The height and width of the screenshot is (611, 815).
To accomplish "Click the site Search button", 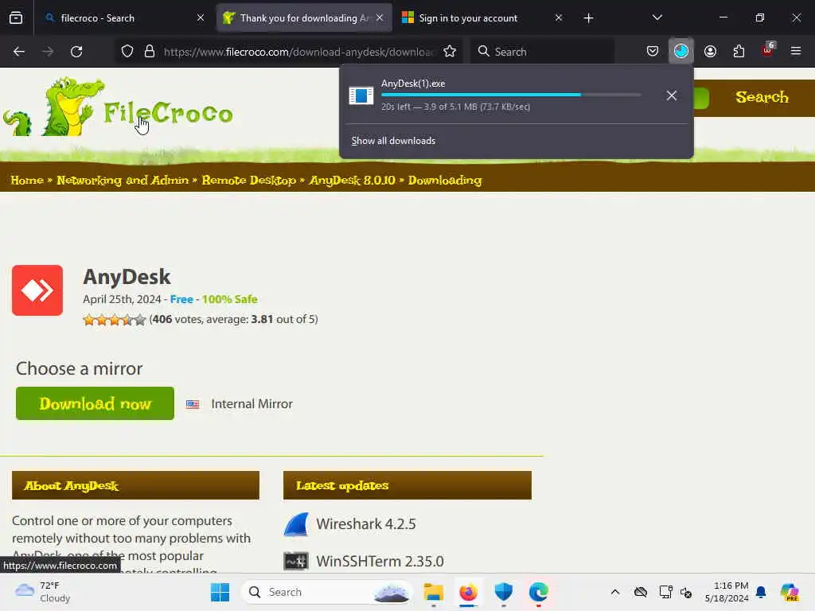I will (762, 97).
